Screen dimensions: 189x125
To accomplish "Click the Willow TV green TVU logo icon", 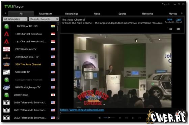I will [6, 26].
